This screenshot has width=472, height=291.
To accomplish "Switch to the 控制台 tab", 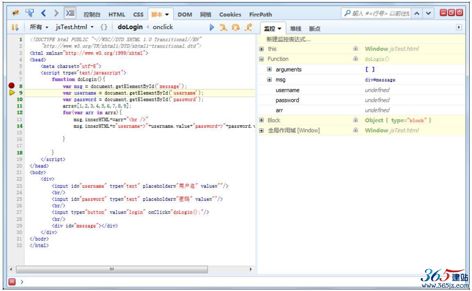I will click(x=92, y=14).
